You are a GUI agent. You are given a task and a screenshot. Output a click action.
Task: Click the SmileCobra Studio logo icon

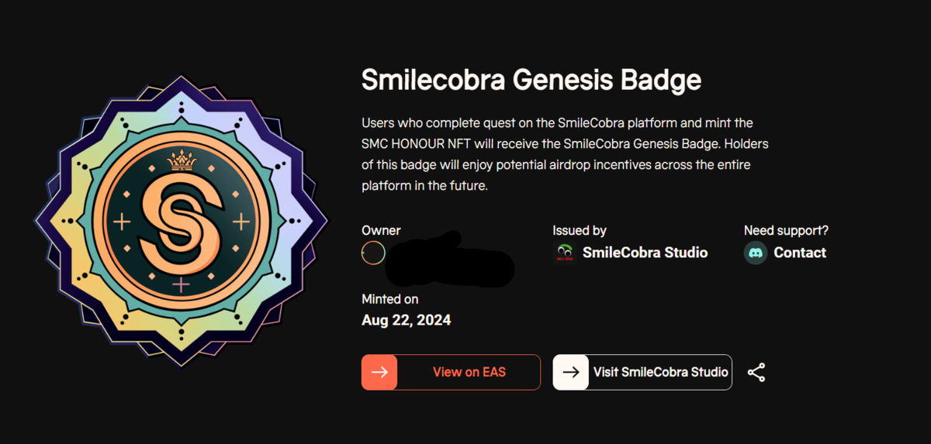point(564,253)
